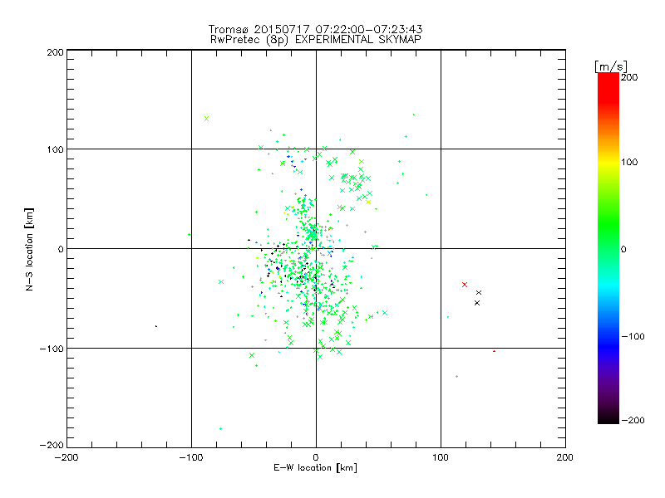The height and width of the screenshot is (498, 665).
Task: Click the upper black X marker near the red X
Action: [x=479, y=293]
